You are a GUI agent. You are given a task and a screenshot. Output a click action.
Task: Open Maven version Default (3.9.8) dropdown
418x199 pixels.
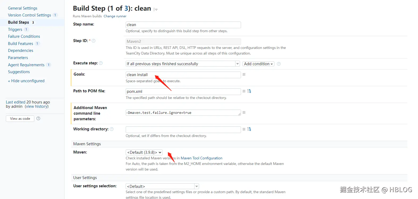point(144,152)
